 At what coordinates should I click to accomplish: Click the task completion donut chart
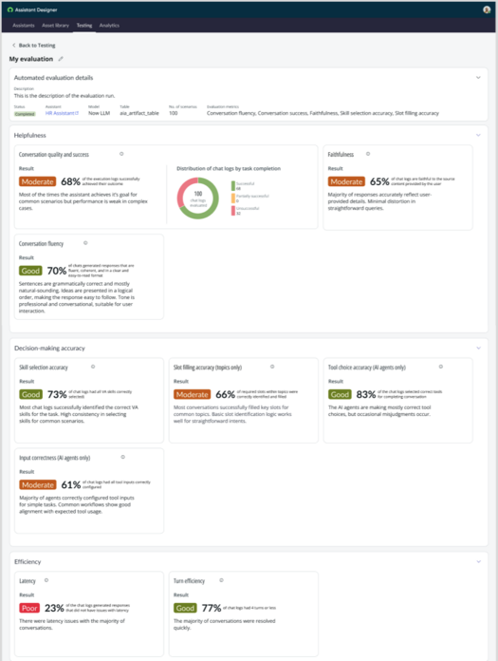[198, 198]
